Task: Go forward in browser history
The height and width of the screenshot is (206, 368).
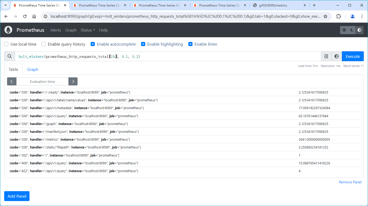Action: [15, 16]
